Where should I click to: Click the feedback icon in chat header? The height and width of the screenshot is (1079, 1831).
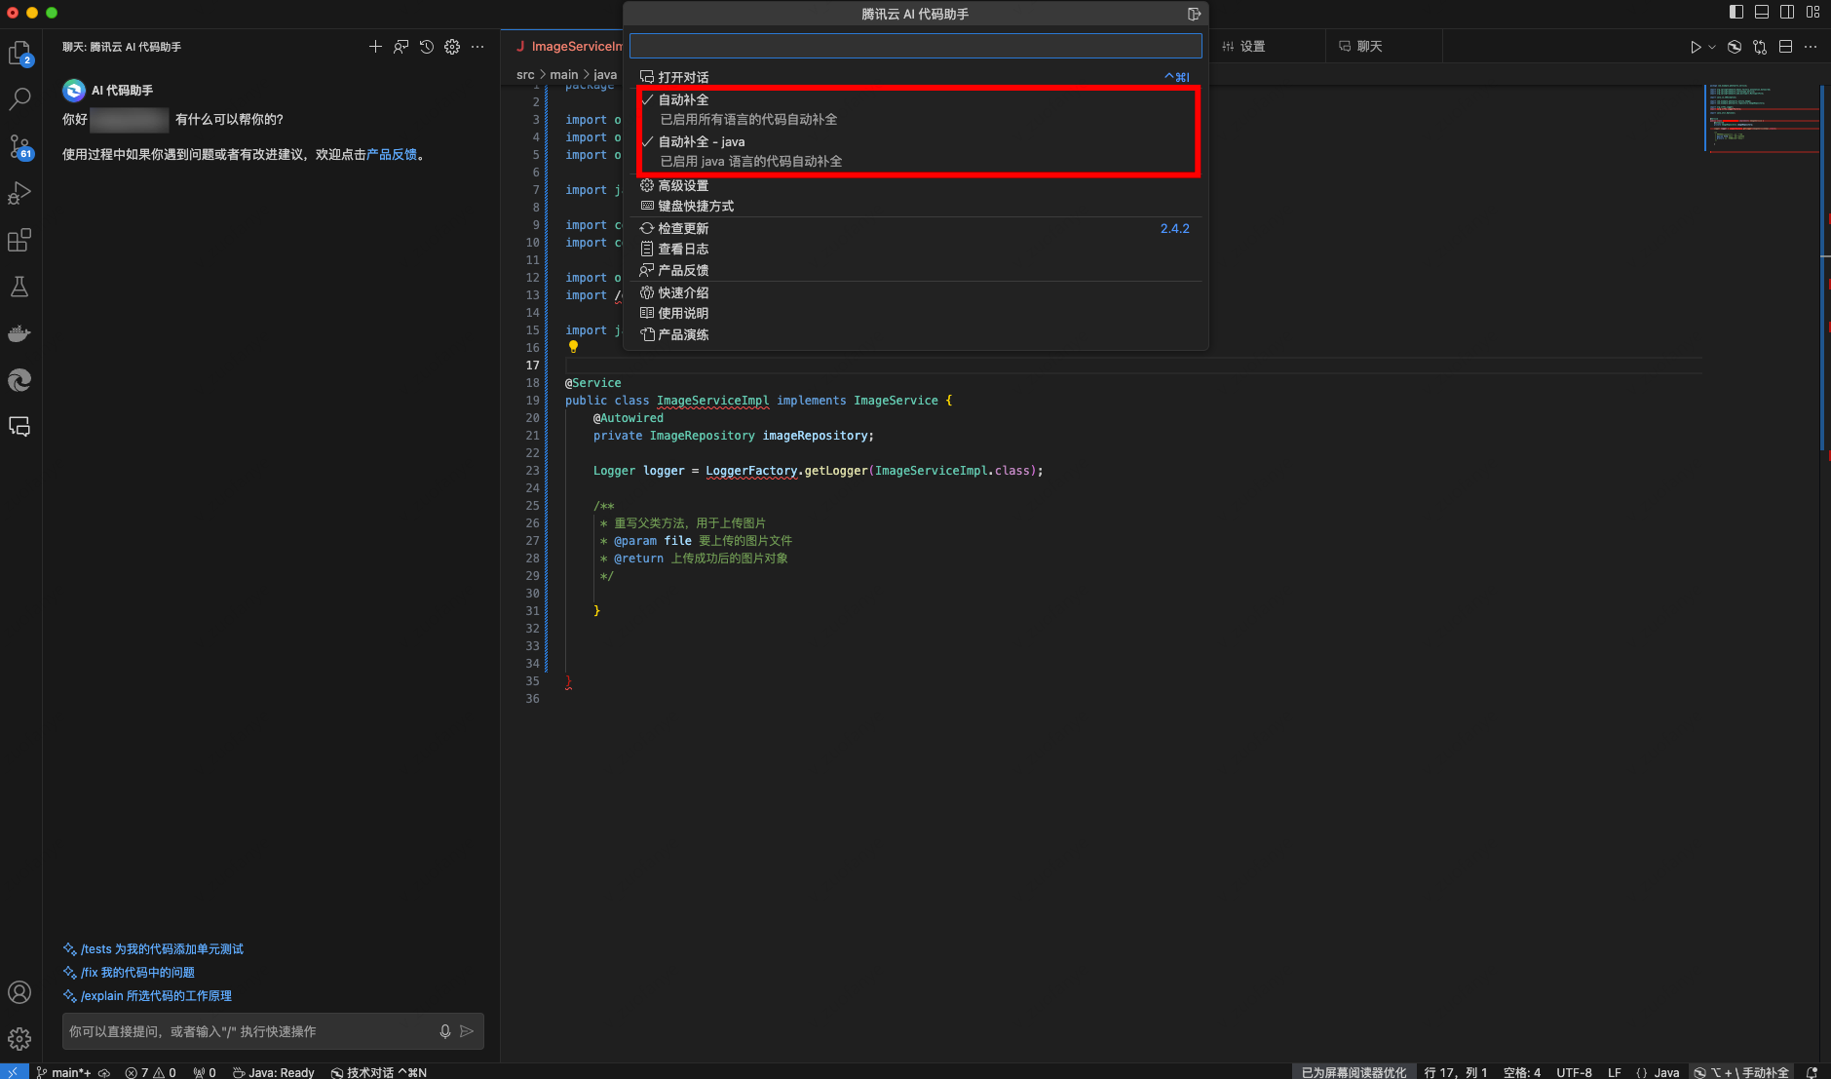pyautogui.click(x=401, y=47)
